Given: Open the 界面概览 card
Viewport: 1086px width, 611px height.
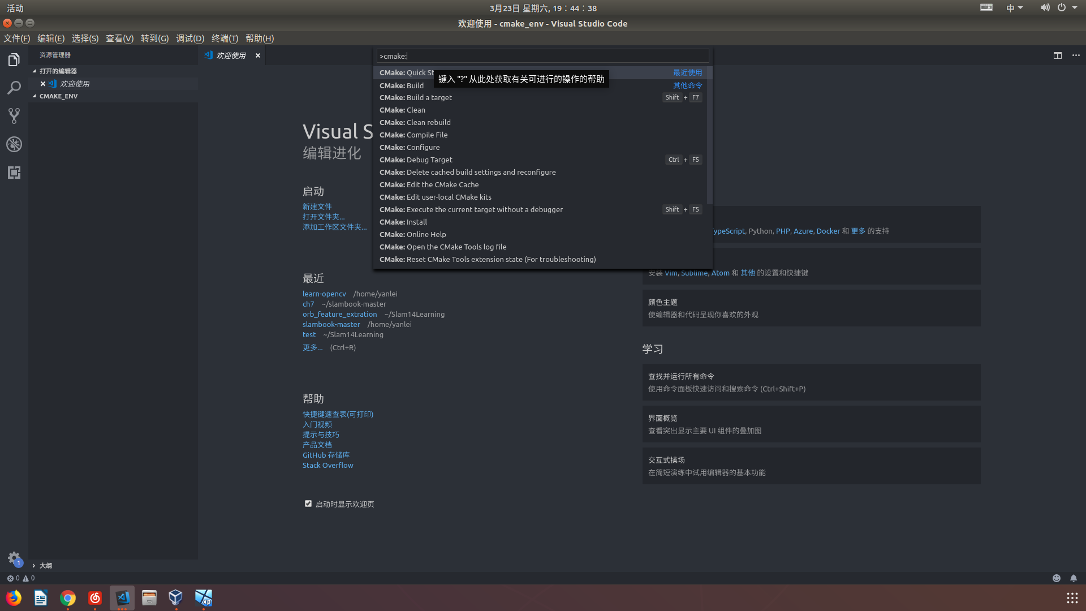Looking at the screenshot, I should pos(811,424).
